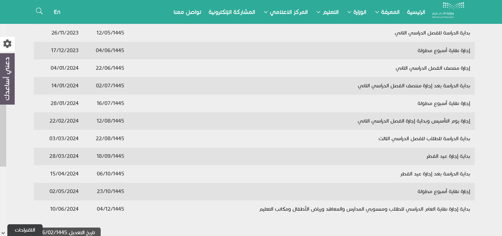Screen dimensions: 502x236
Task: Select Hijri date 22/06/1445
Action: [110, 68]
